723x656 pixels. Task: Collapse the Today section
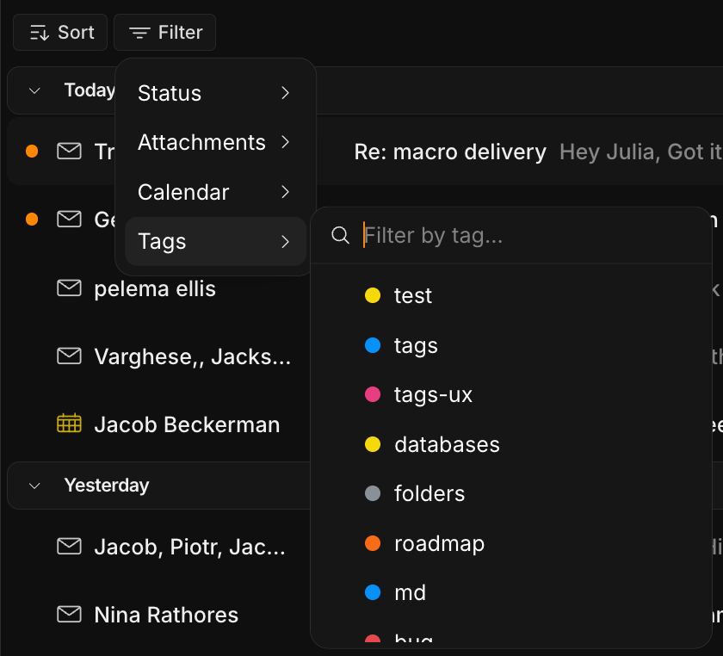(34, 90)
